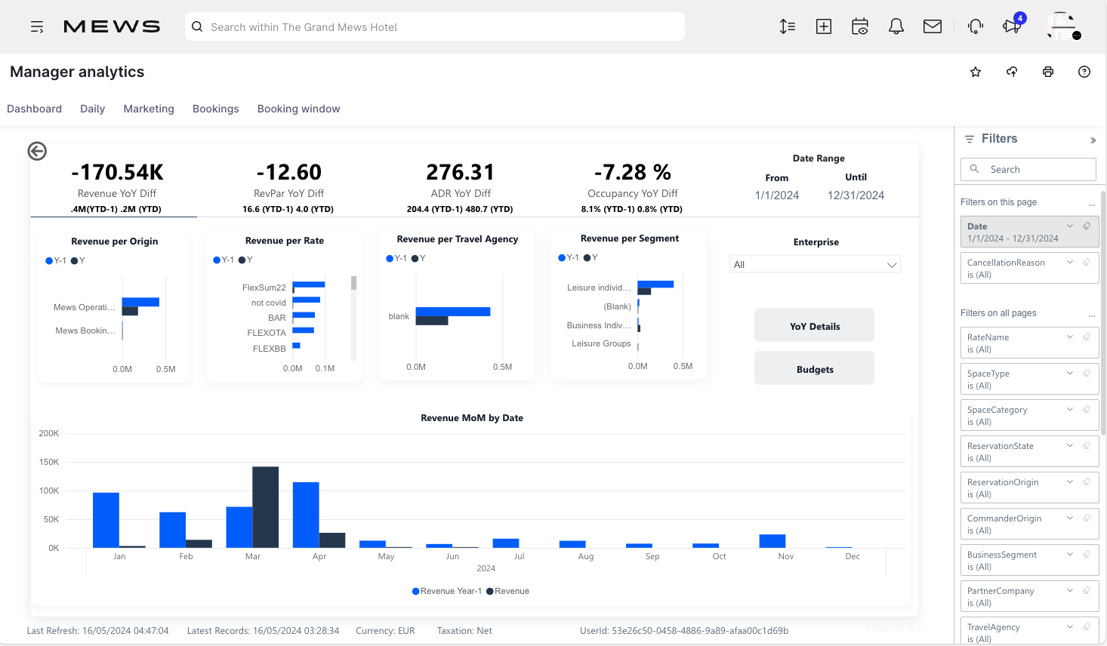
Task: Focus the Filters pane Search box
Action: pos(1028,169)
